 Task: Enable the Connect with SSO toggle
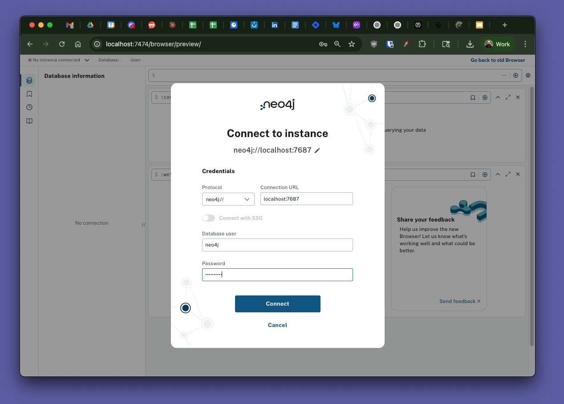tap(208, 218)
